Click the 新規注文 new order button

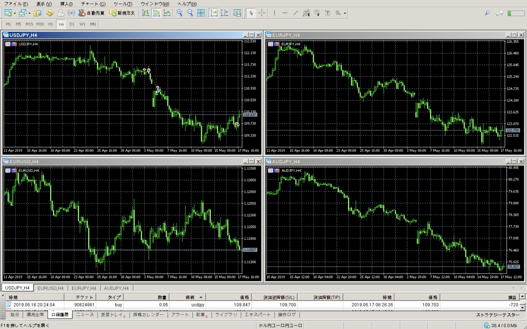point(122,13)
